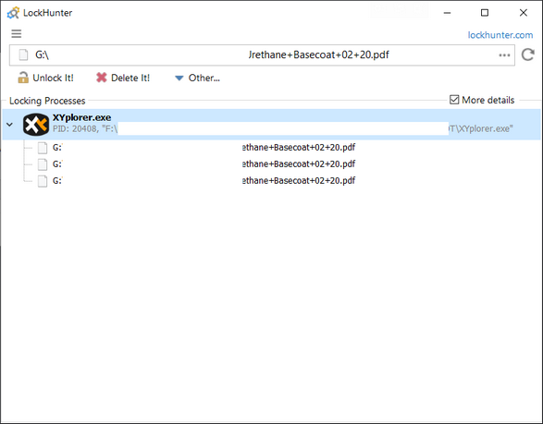Screen dimensions: 543x424
Task: Refresh the locking processes list
Action: point(528,55)
